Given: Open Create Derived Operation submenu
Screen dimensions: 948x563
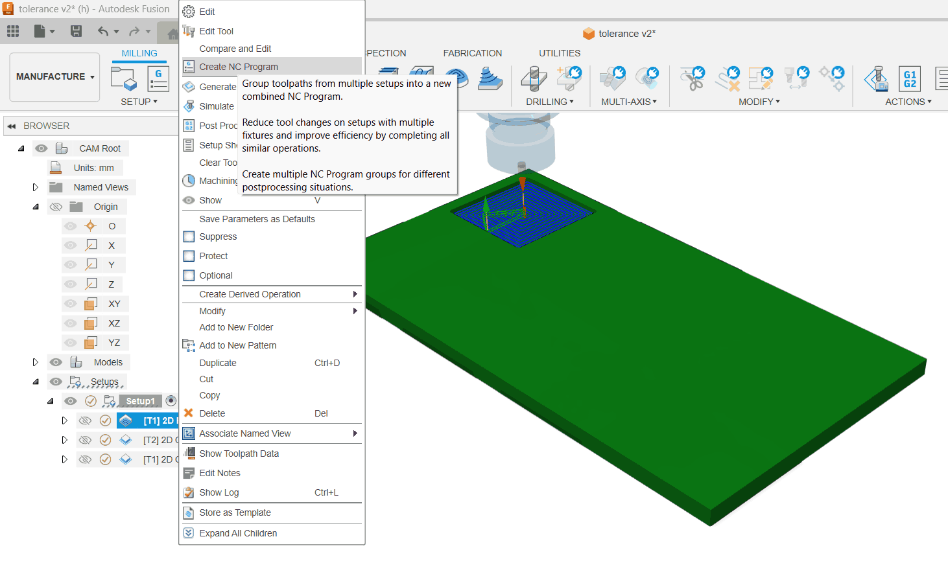Looking at the screenshot, I should tap(272, 294).
